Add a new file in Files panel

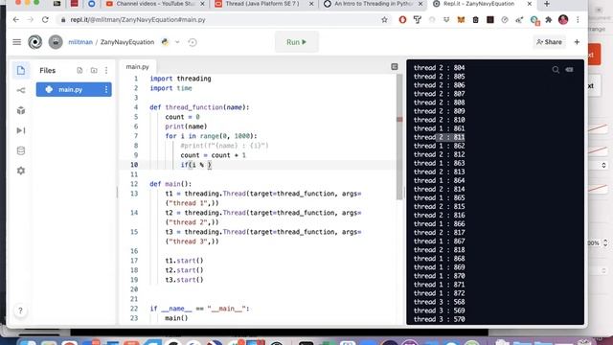pos(79,70)
